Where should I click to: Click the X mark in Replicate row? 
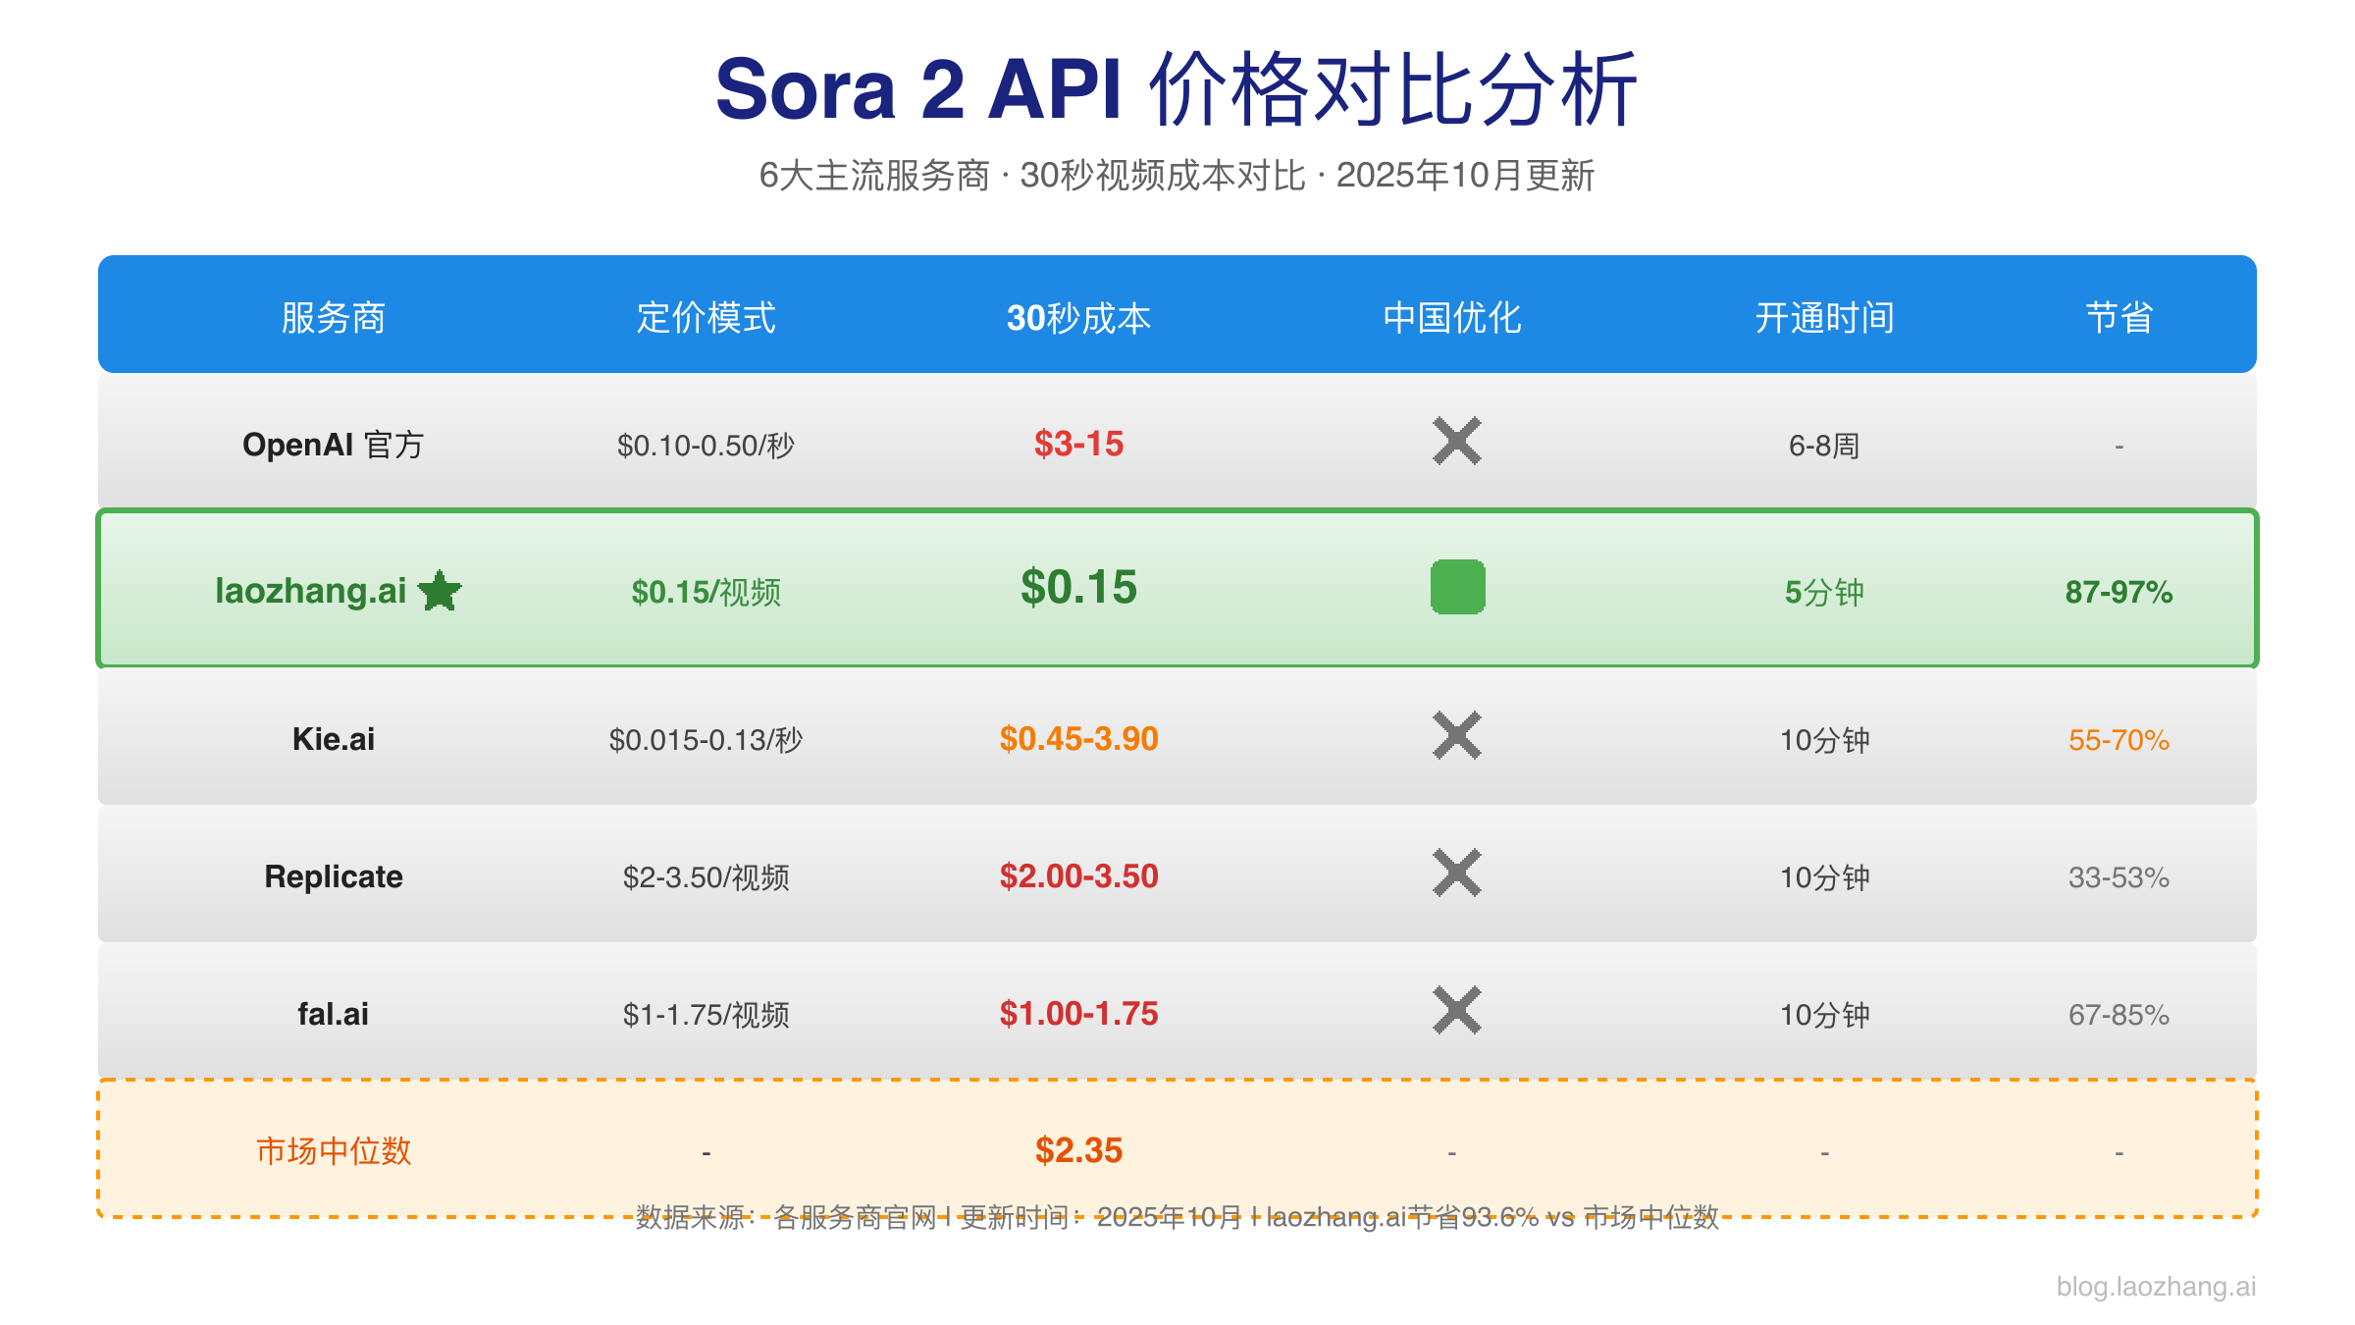tap(1456, 874)
